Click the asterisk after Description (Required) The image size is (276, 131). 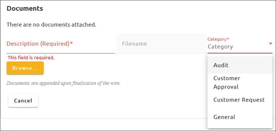[x=71, y=44]
